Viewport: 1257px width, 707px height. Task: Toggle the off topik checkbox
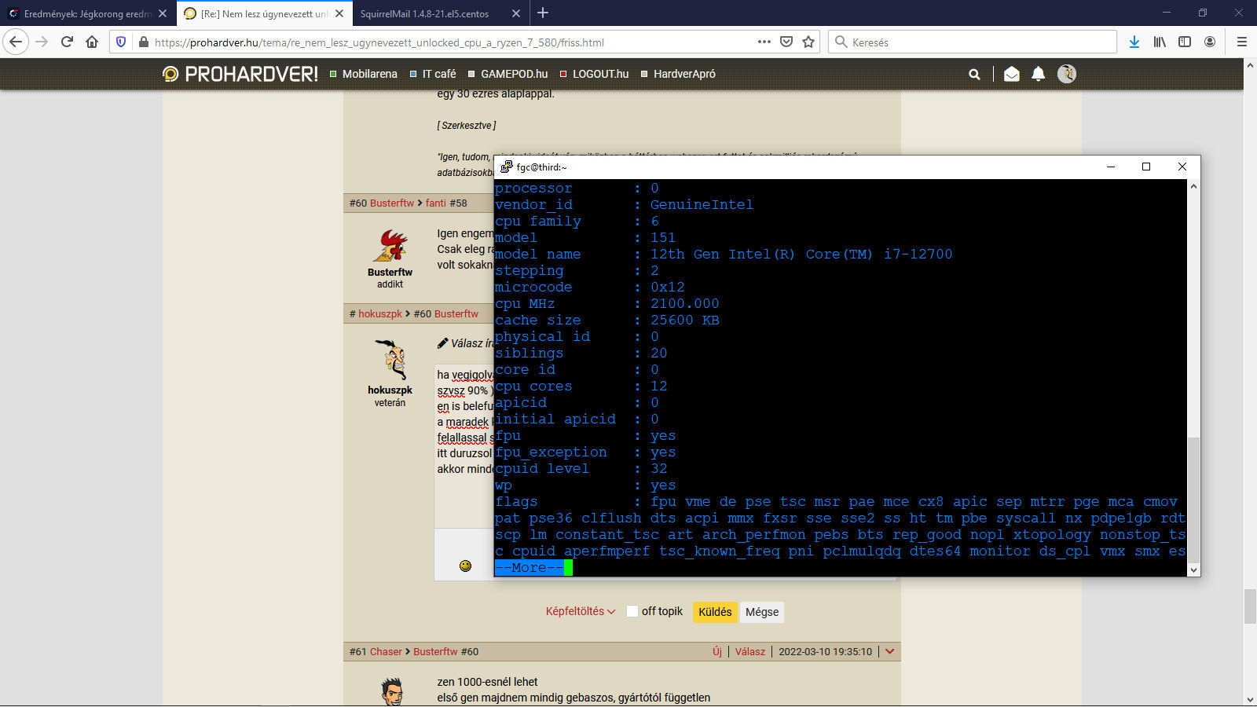(x=632, y=611)
